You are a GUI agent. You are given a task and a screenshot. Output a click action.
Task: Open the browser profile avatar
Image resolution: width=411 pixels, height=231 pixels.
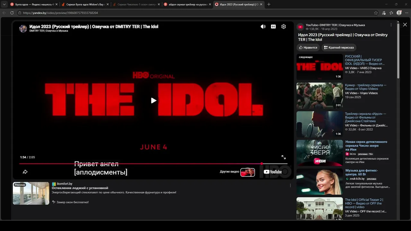tap(399, 13)
